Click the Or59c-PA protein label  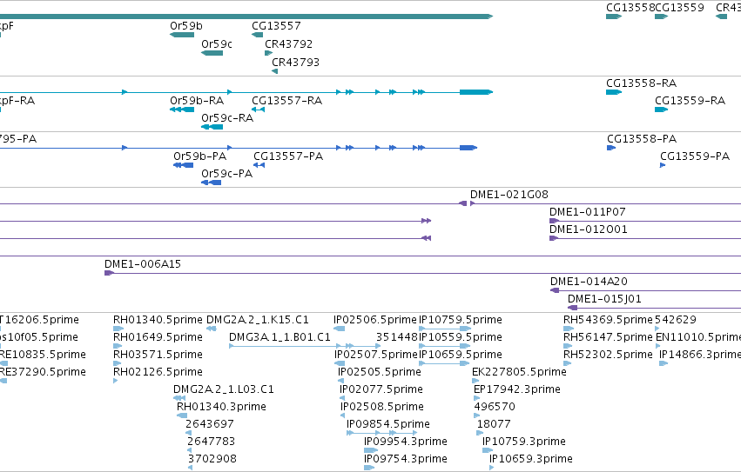[227, 174]
